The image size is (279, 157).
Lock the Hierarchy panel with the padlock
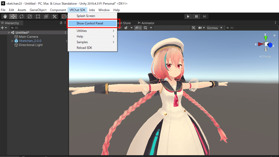pos(61,23)
